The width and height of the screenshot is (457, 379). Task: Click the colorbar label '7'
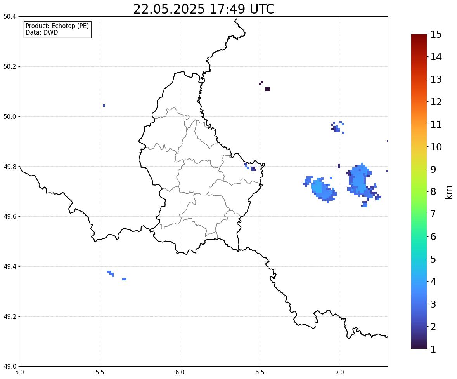(x=433, y=214)
